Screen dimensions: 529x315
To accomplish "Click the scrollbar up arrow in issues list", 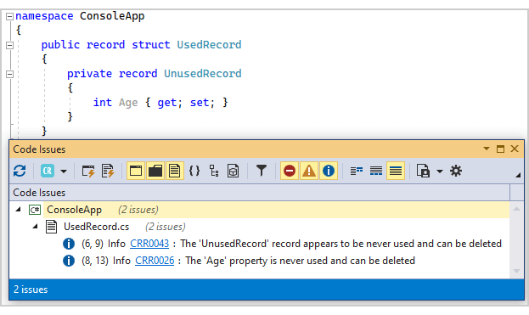I will (x=516, y=209).
